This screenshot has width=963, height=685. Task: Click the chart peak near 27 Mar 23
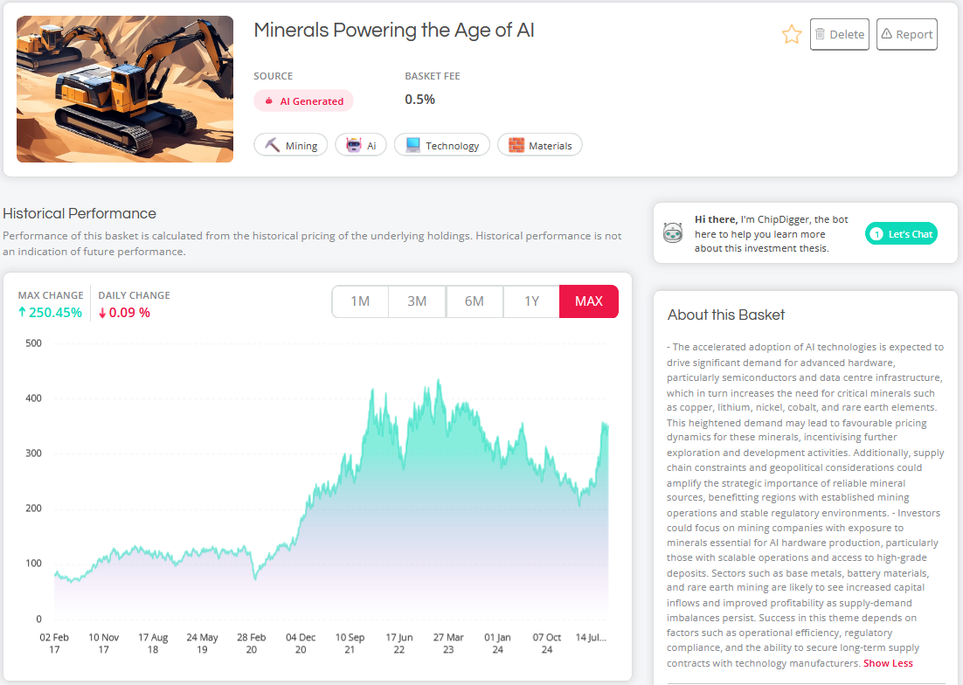coord(439,382)
